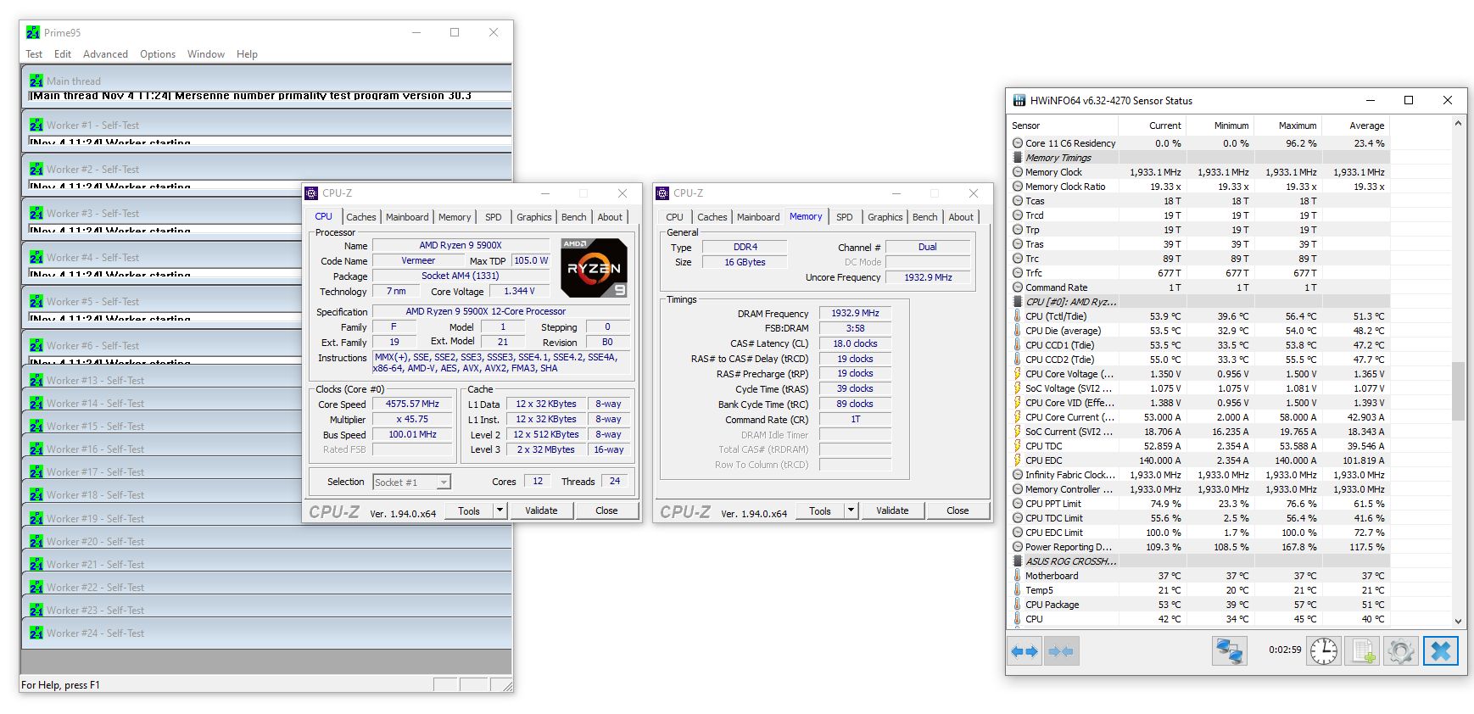Viewport: 1474px width, 714px height.
Task: Click HWiNFO scrollbar up arrow
Action: coord(1458,124)
